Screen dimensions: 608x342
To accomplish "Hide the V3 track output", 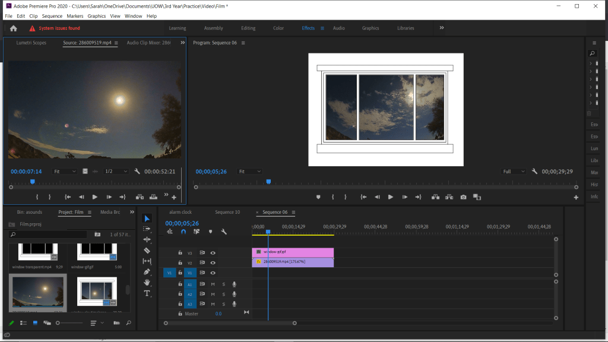I will point(213,252).
